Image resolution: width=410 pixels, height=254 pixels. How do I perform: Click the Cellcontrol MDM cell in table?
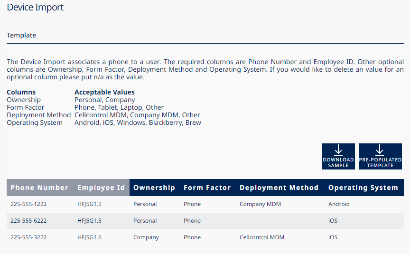262,237
